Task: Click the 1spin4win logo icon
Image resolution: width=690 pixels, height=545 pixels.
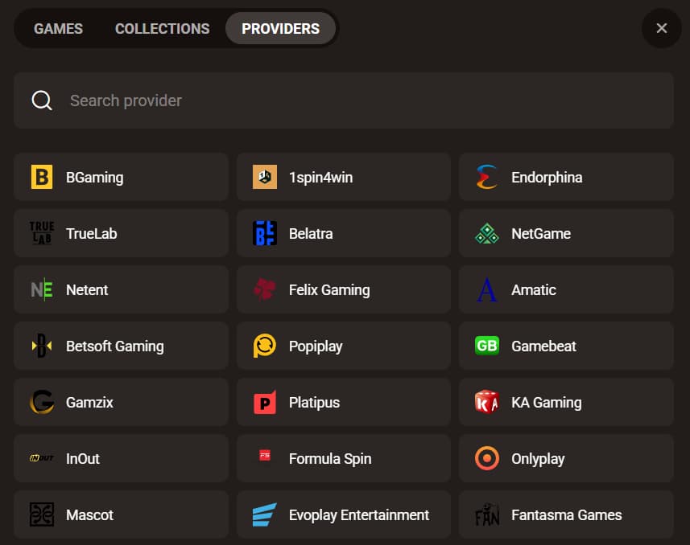Action: 264,177
